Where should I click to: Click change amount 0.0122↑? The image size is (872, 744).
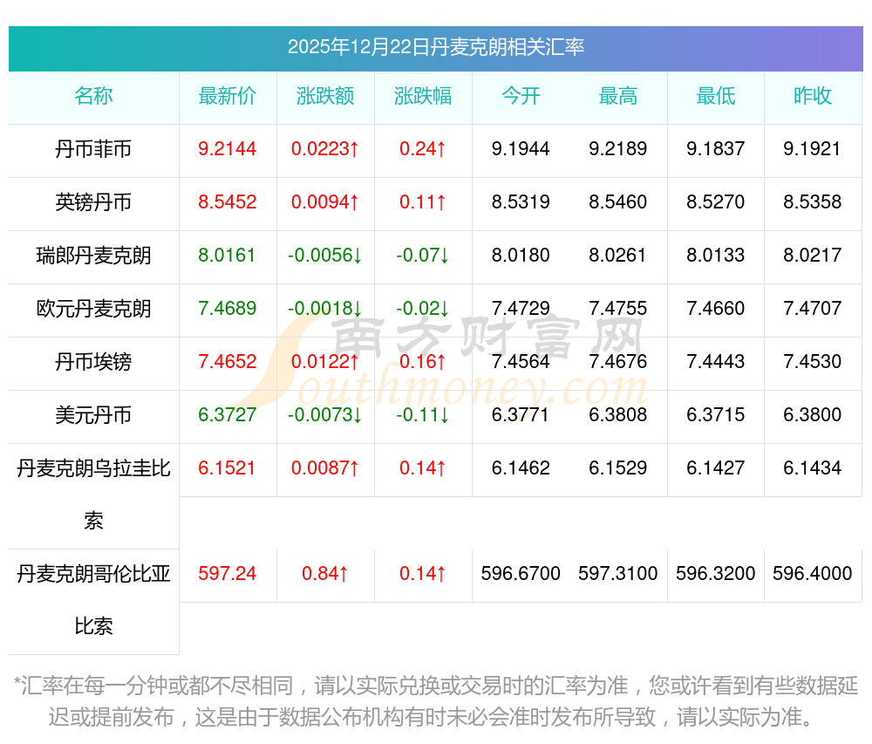click(x=325, y=361)
